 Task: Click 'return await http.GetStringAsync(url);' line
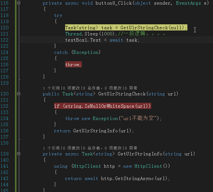tap(117, 178)
